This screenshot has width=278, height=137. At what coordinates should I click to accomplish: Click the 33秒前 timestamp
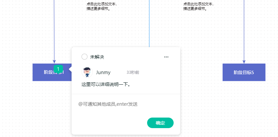(133, 72)
